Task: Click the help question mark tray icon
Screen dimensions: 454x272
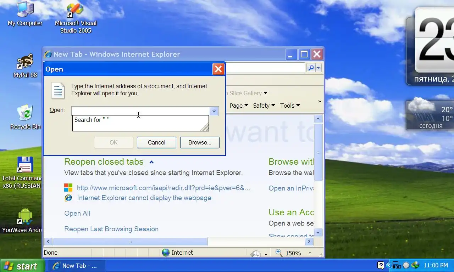Action: [x=380, y=265]
